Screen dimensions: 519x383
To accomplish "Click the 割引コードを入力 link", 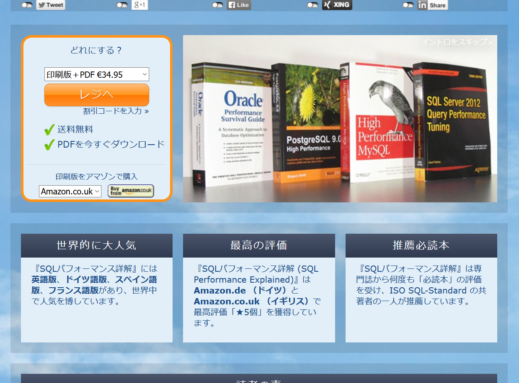I will tap(116, 111).
